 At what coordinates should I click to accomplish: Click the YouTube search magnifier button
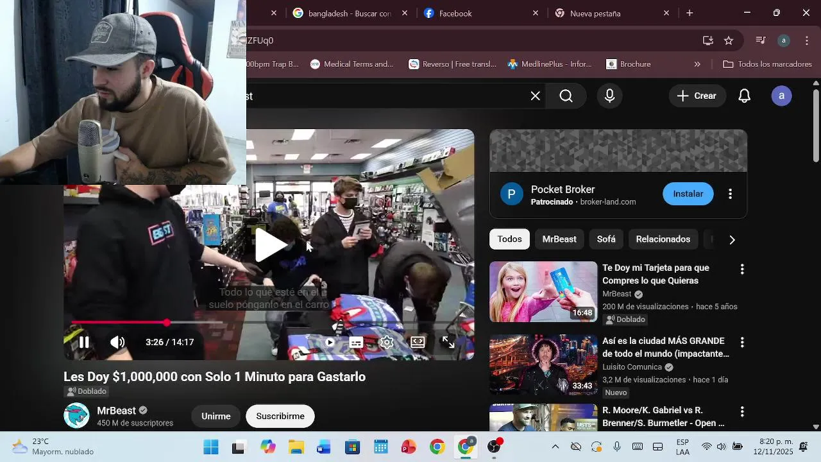[x=566, y=96]
